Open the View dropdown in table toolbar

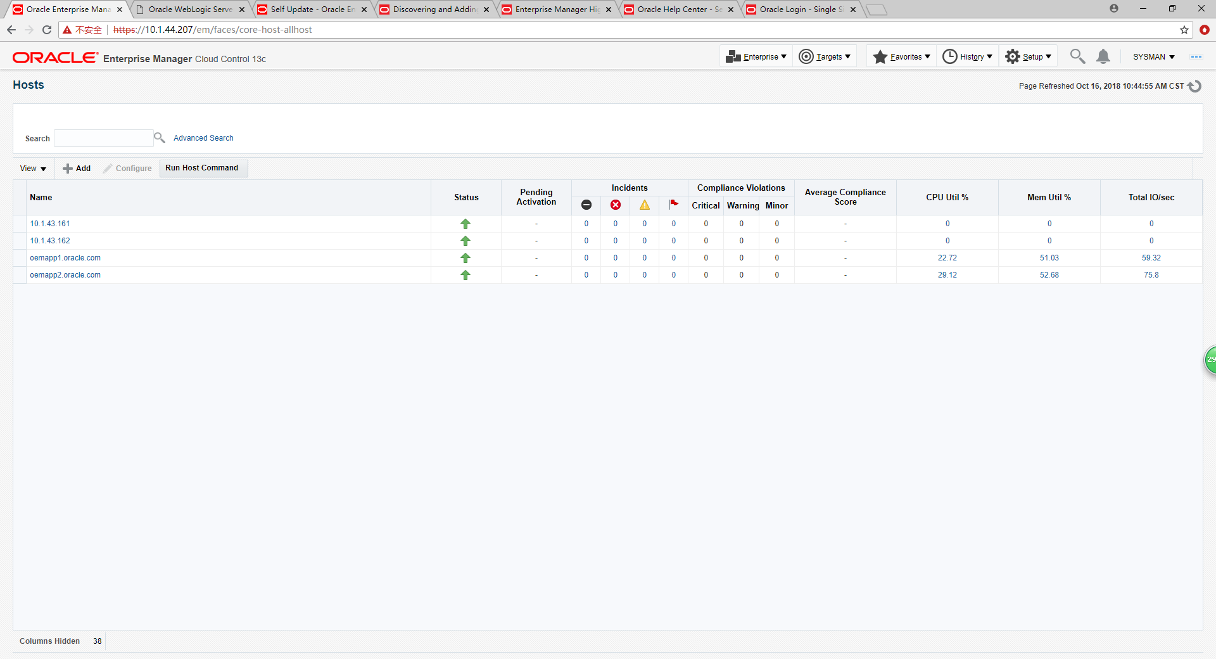(33, 169)
